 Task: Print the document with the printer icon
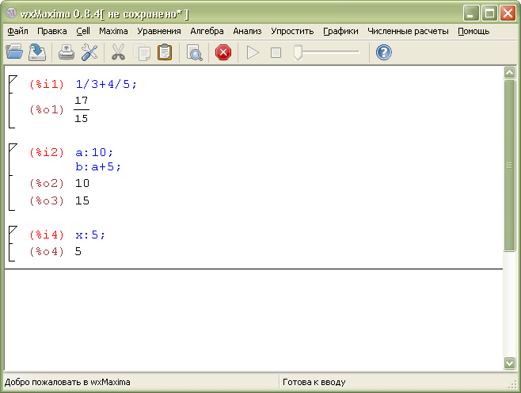67,52
